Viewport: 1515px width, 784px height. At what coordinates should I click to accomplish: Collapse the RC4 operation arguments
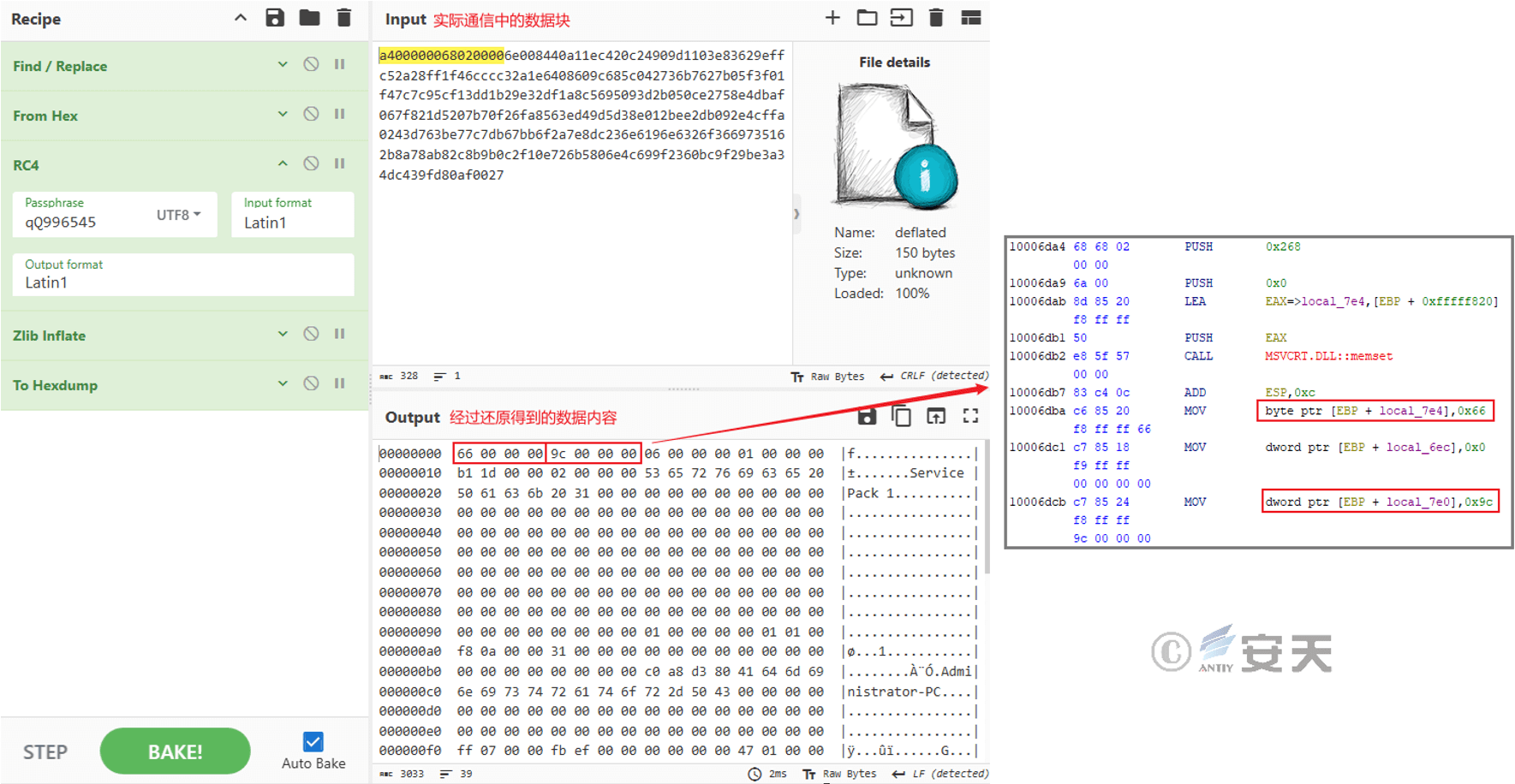tap(283, 163)
